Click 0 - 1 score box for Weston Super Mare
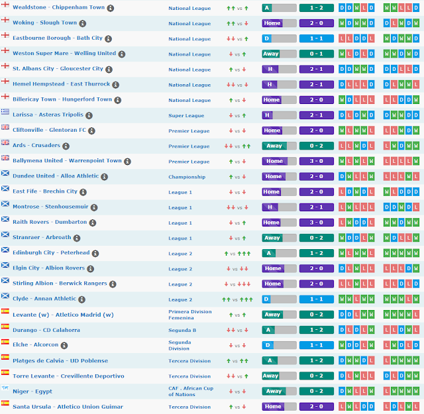The image size is (424, 414). pyautogui.click(x=317, y=54)
